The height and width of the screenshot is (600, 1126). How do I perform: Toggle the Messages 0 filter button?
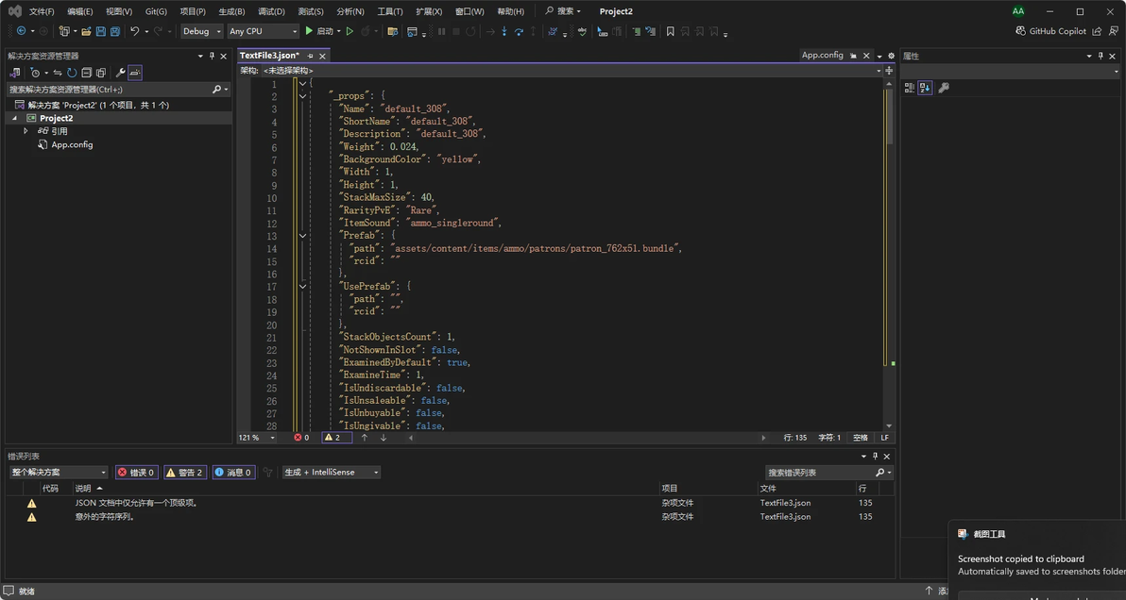tap(233, 472)
